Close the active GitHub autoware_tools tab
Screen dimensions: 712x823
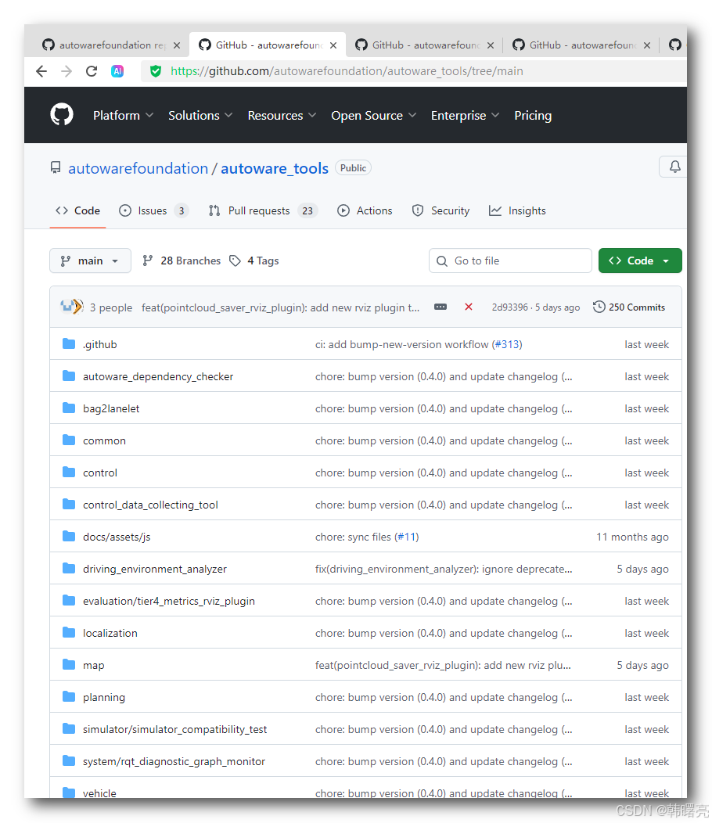333,45
